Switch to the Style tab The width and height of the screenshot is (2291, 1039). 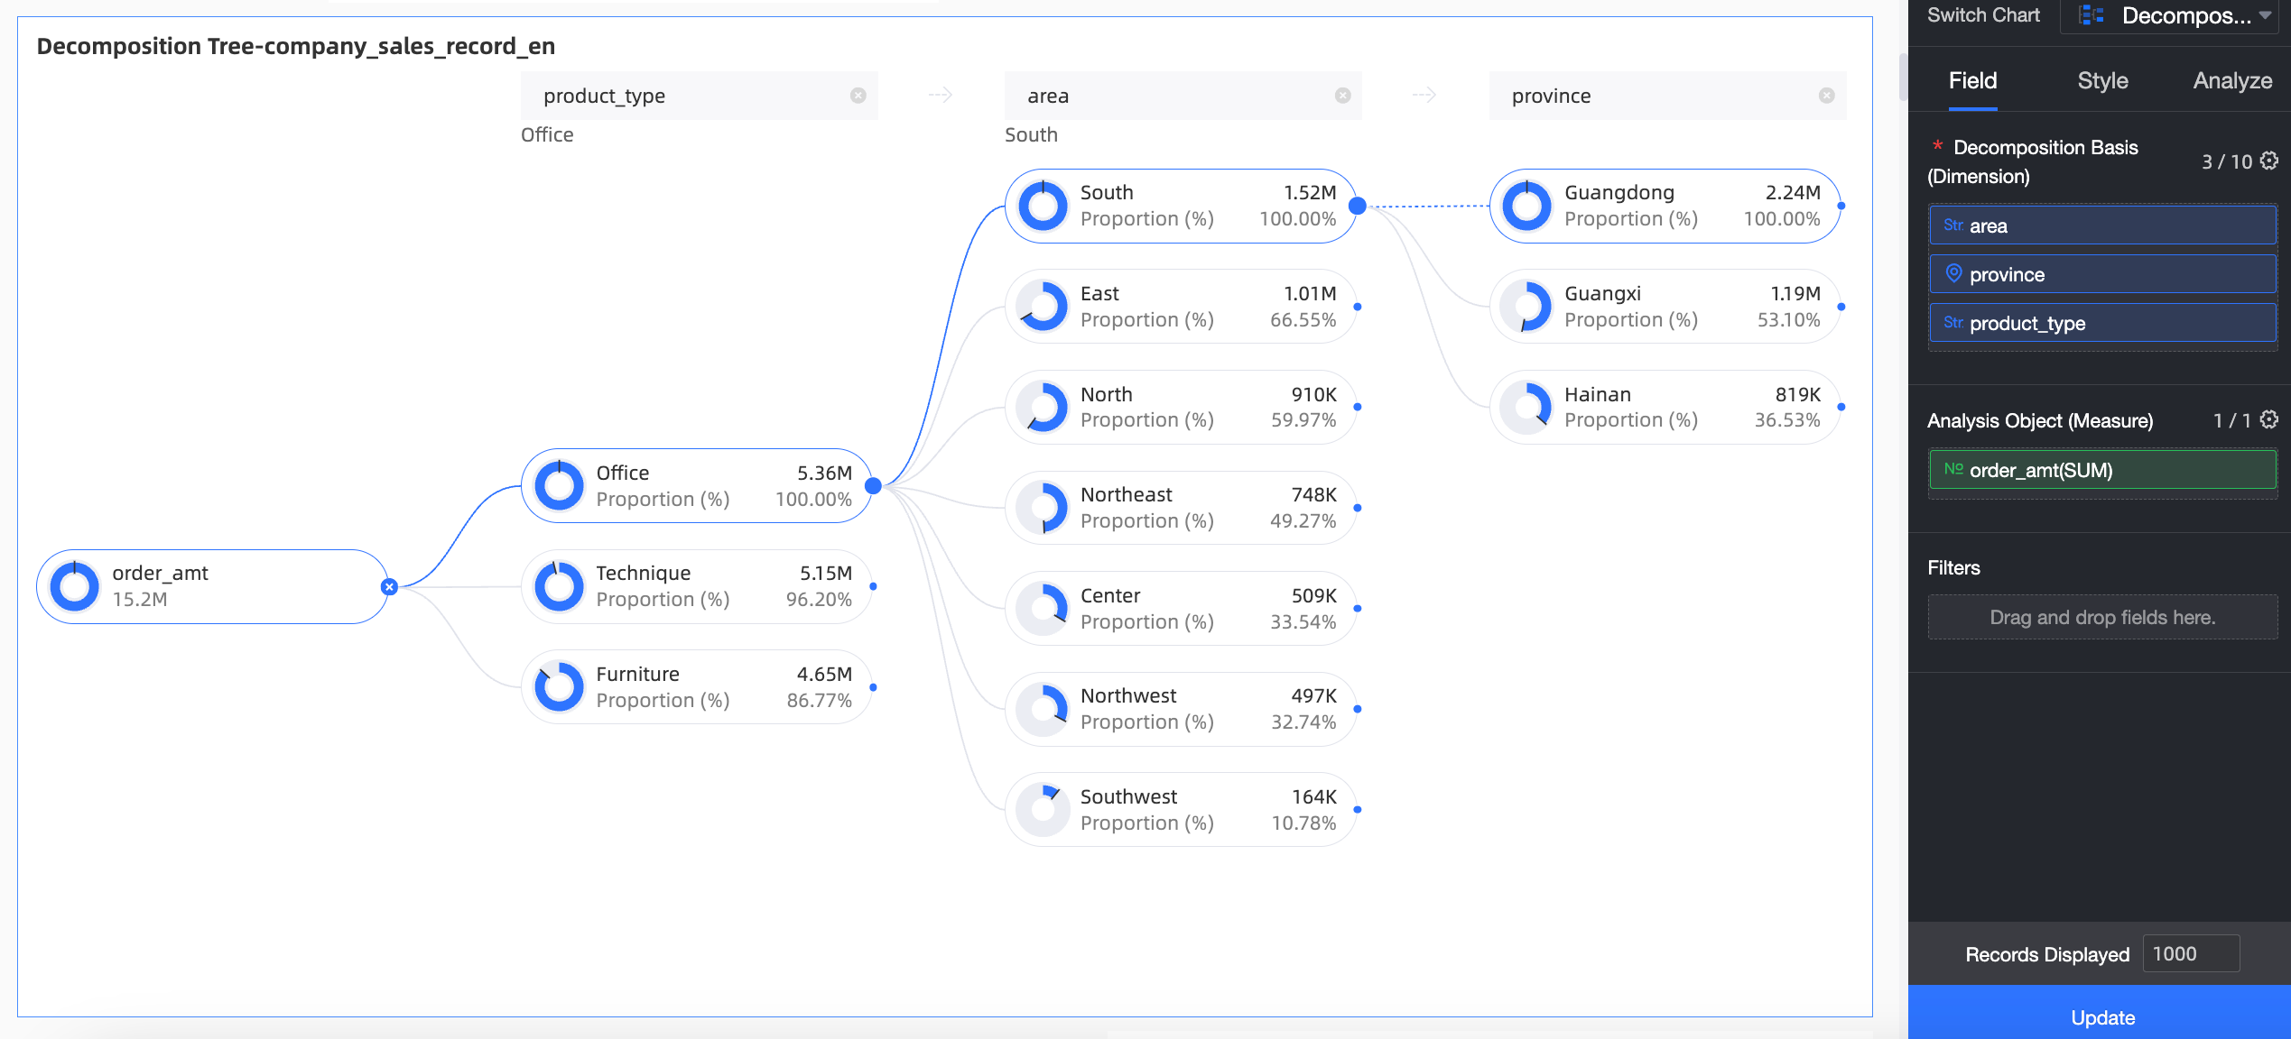[2102, 81]
